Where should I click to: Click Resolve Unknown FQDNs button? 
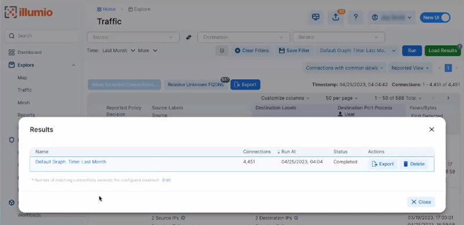coord(196,84)
